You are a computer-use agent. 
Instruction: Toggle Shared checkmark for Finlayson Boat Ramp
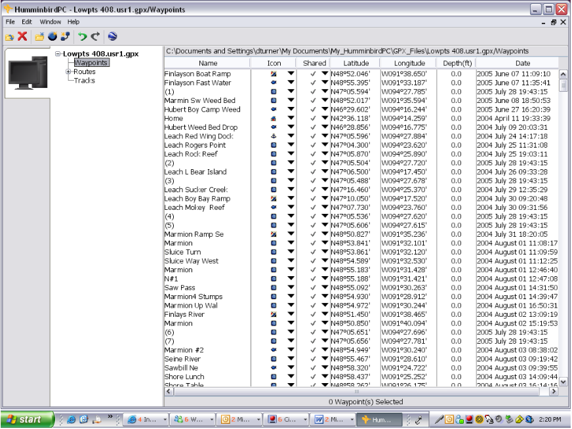click(313, 73)
